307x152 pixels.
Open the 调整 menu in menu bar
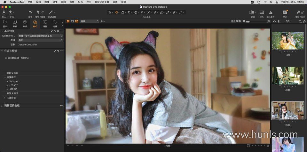55,2
